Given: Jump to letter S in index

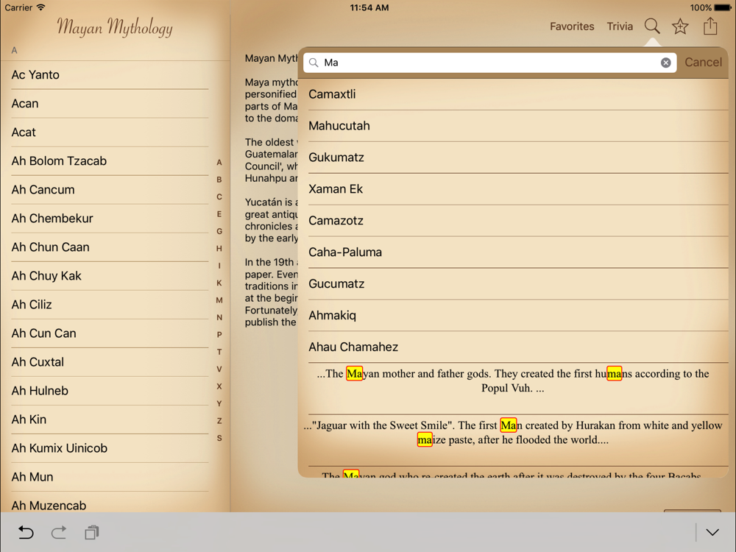Looking at the screenshot, I should (219, 438).
